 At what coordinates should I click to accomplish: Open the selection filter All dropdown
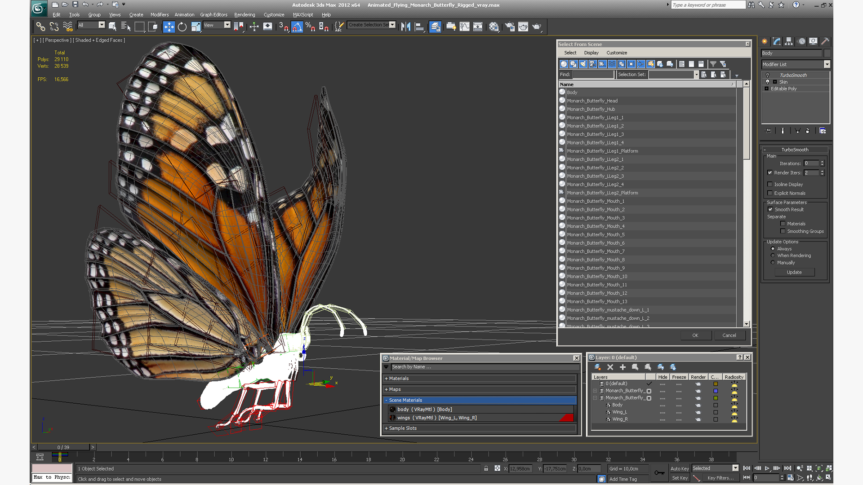pyautogui.click(x=102, y=25)
